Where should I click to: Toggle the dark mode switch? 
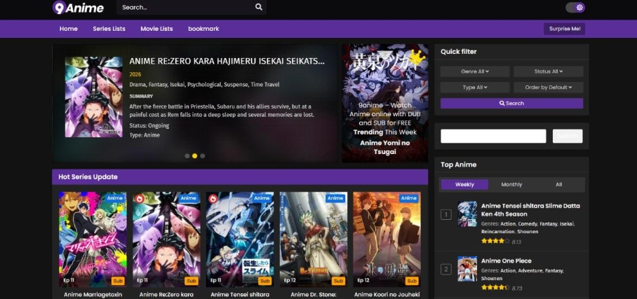coord(575,7)
